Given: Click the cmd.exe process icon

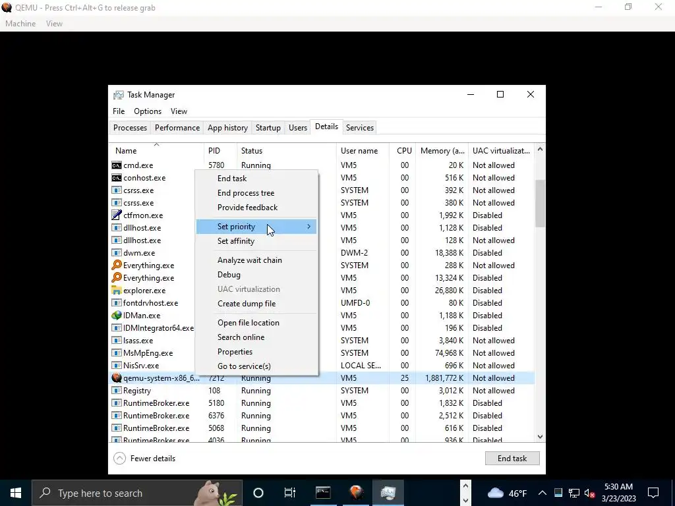Looking at the screenshot, I should 116,165.
